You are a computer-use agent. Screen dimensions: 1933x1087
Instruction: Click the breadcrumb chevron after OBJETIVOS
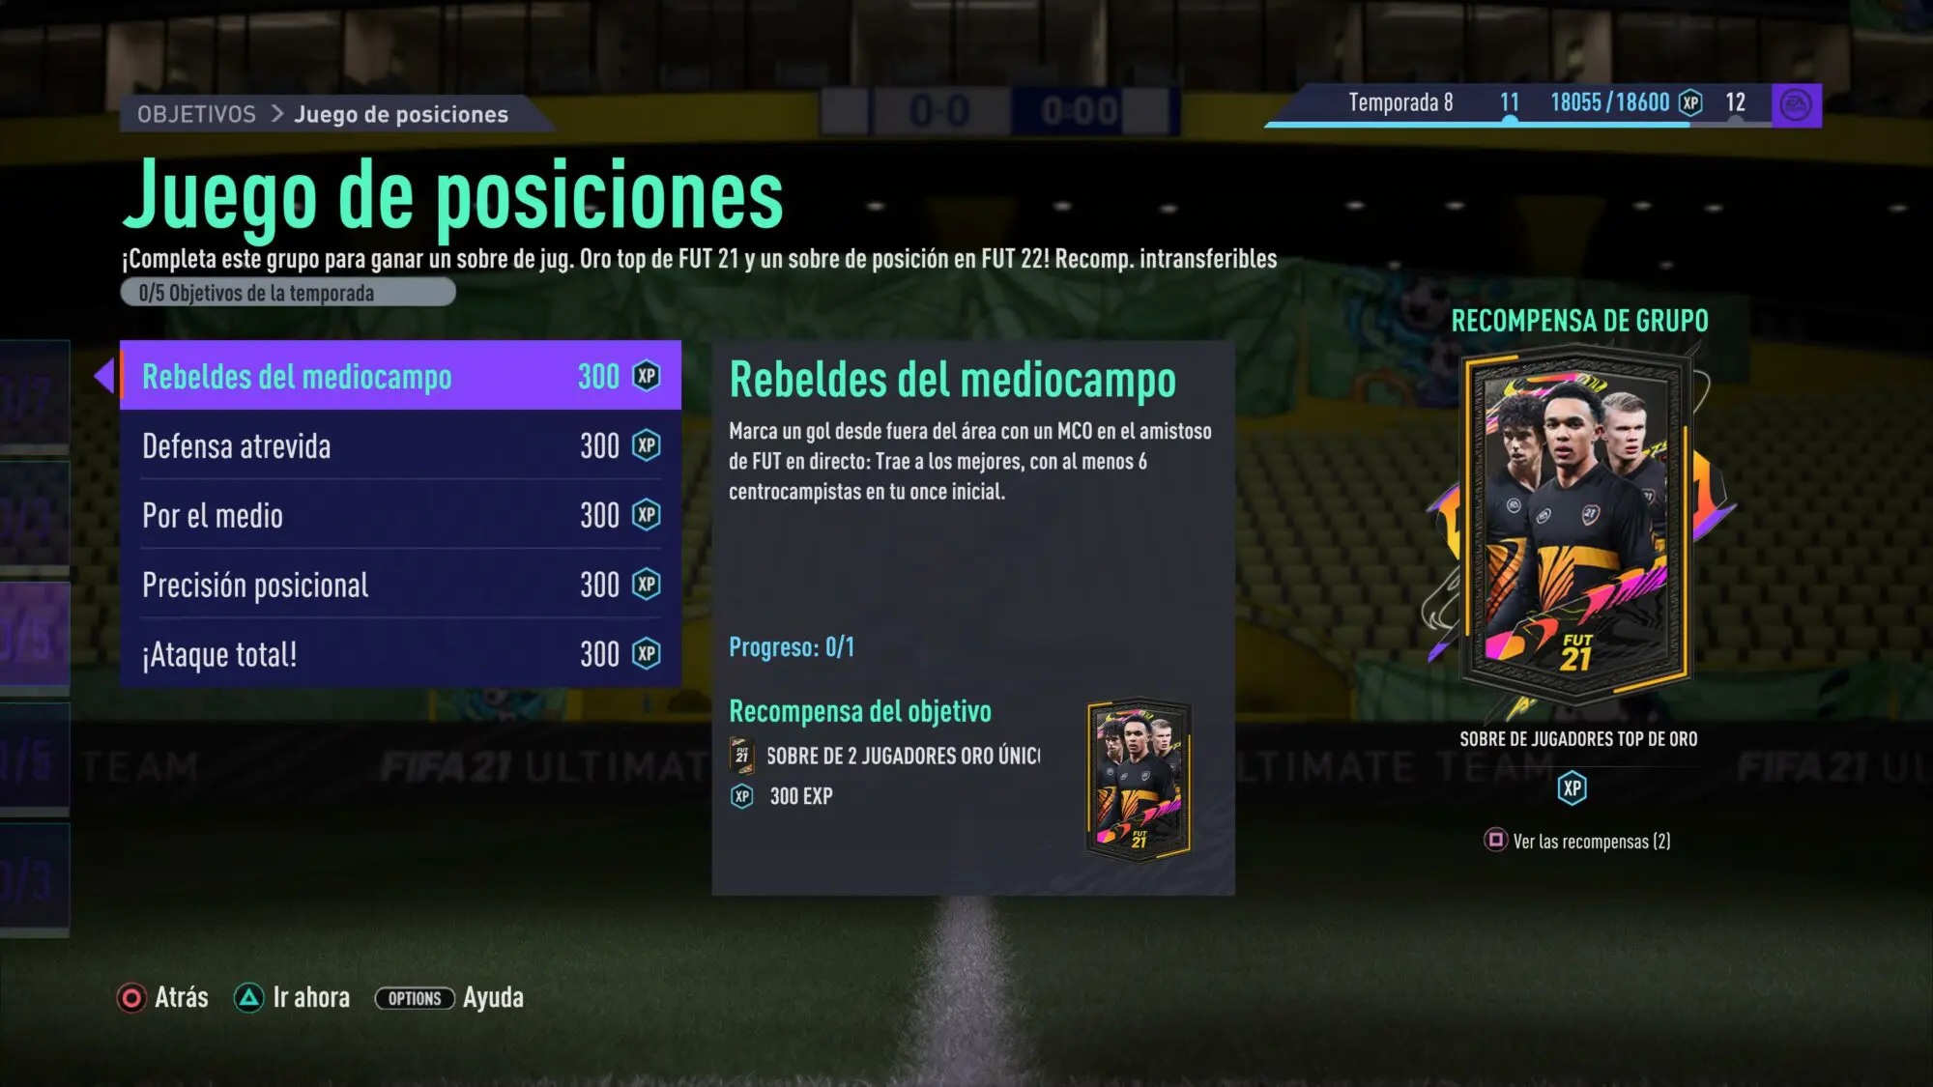coord(277,114)
